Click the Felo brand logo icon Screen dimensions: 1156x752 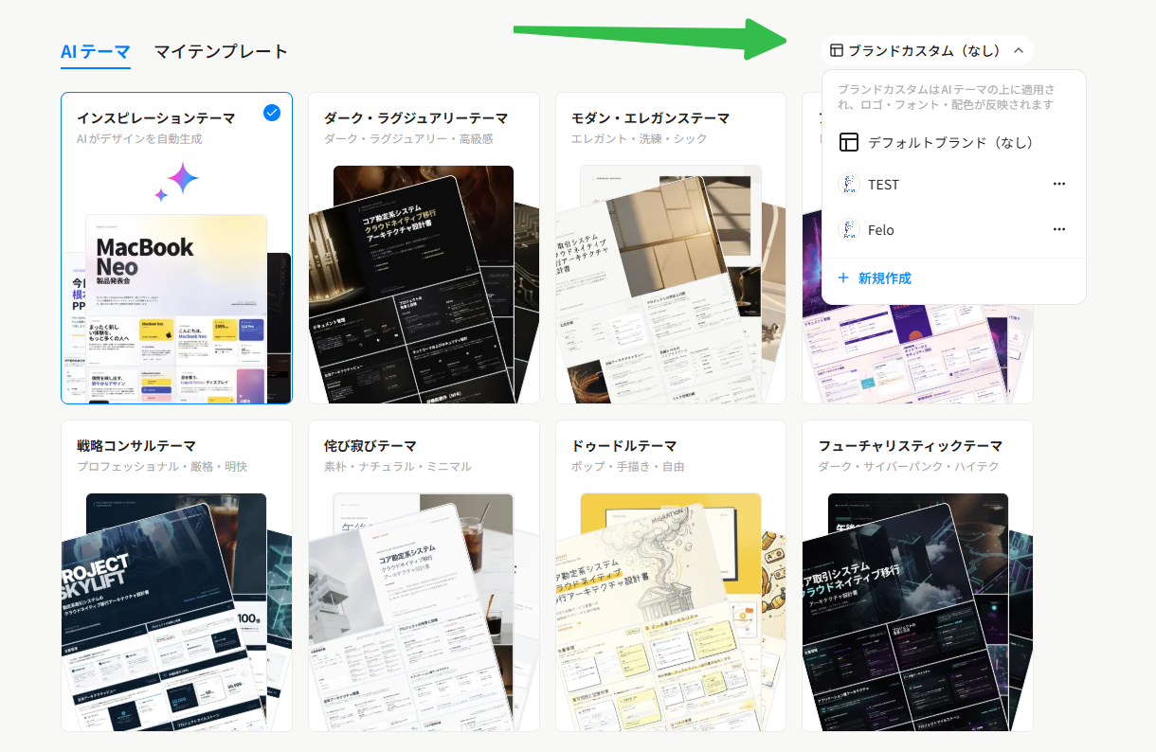click(850, 229)
